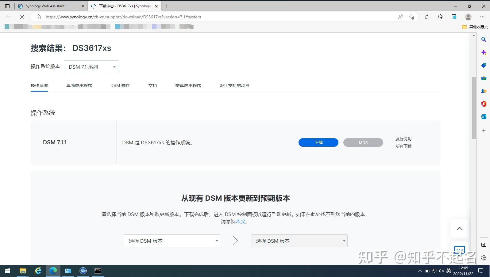Open Outlook icon in sidebar
Screen dimensions: 490x277
(484, 117)
